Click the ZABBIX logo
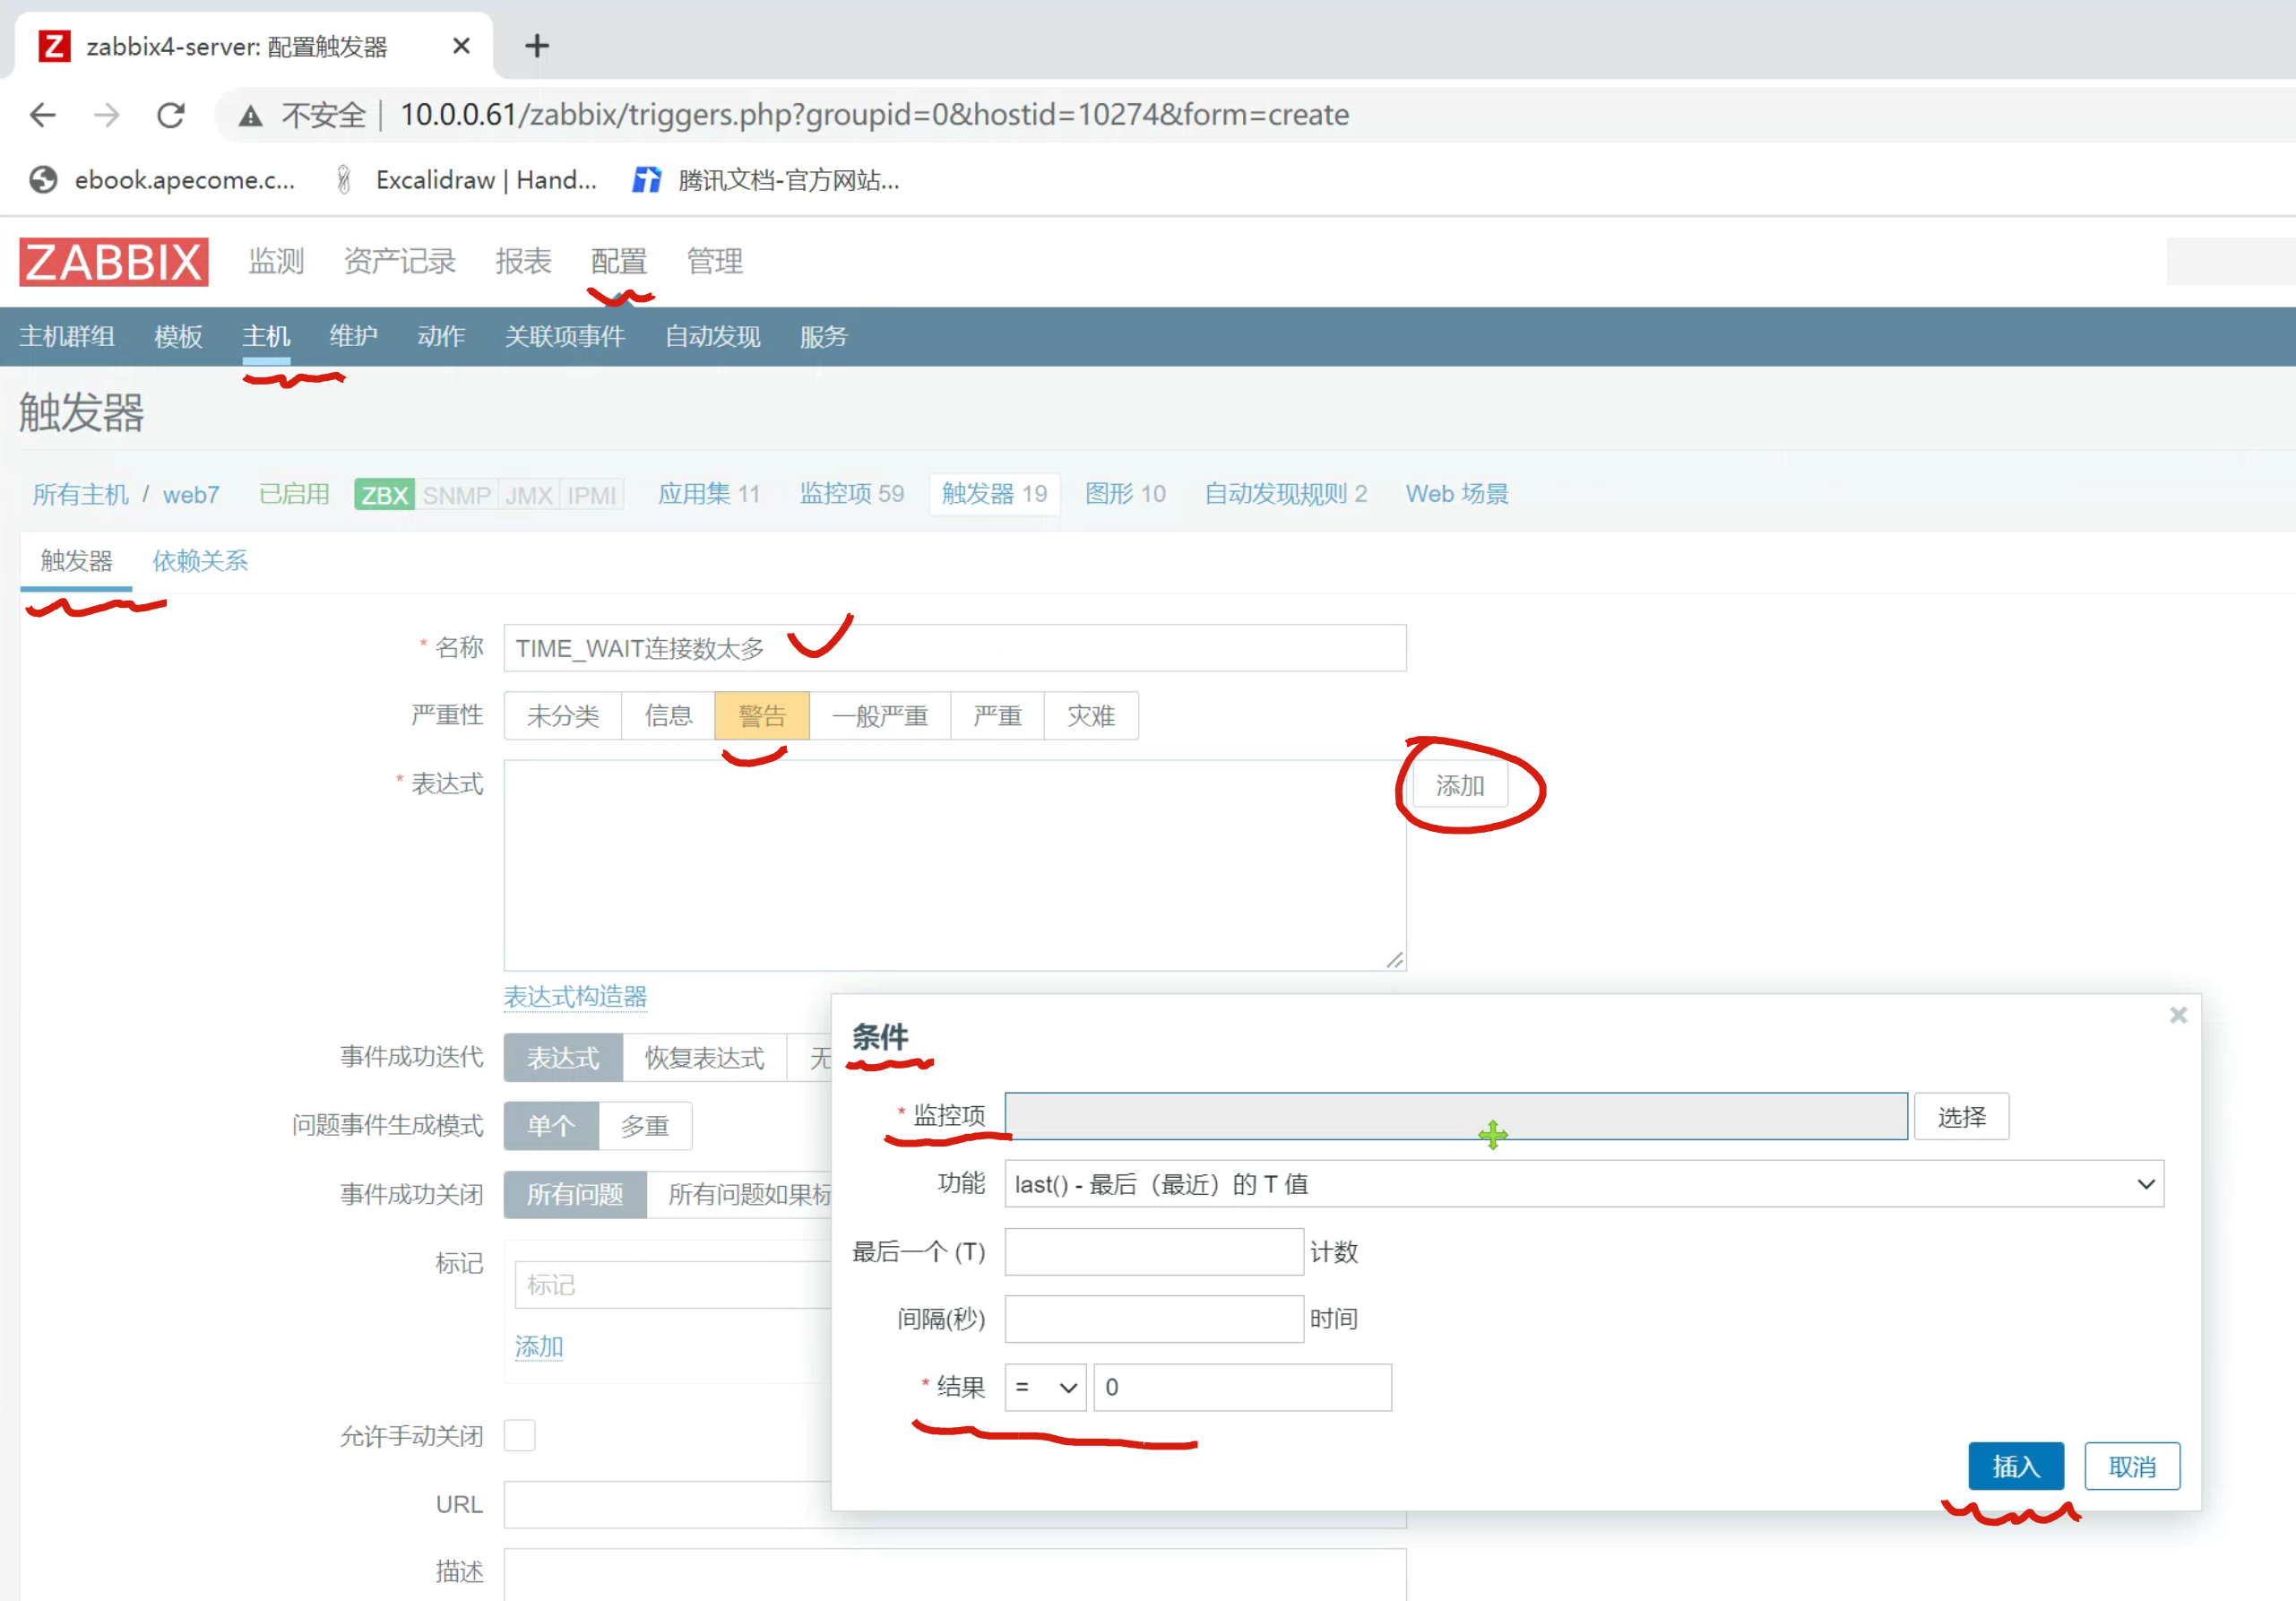2296x1601 pixels. tap(113, 262)
